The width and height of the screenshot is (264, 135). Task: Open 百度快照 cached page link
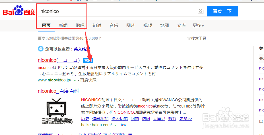click(88, 80)
